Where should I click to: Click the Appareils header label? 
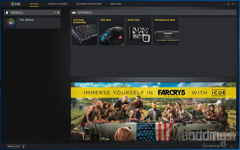tap(85, 13)
